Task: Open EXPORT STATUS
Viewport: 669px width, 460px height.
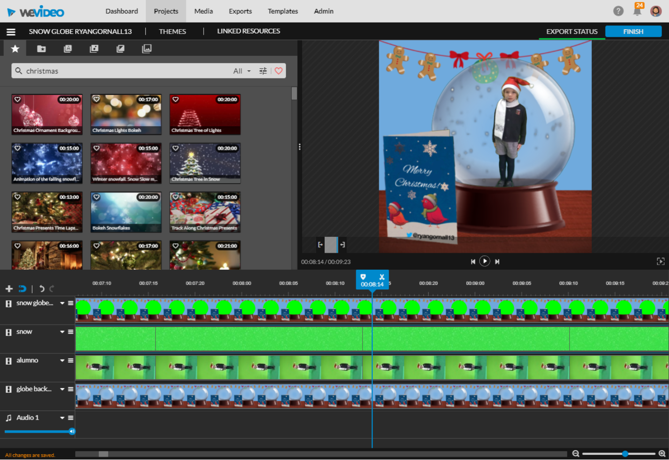Action: (572, 31)
